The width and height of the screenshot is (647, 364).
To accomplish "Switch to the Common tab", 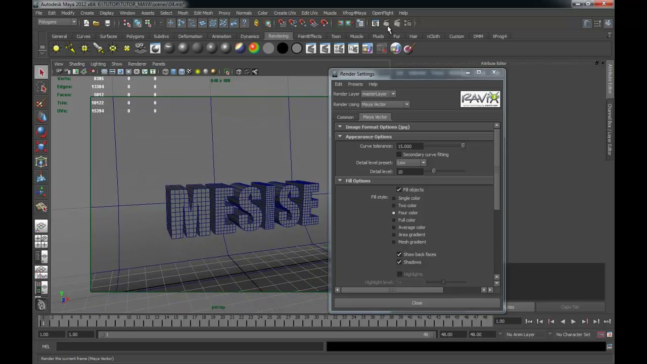I will [x=345, y=117].
